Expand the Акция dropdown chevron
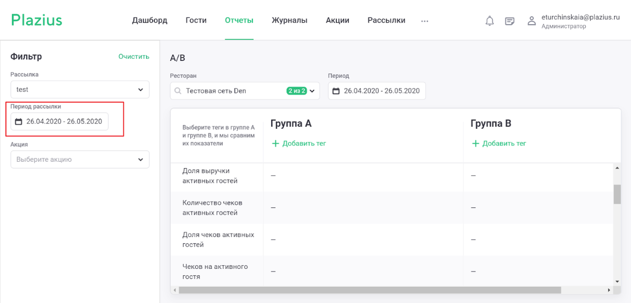The height and width of the screenshot is (303, 631). (x=140, y=160)
